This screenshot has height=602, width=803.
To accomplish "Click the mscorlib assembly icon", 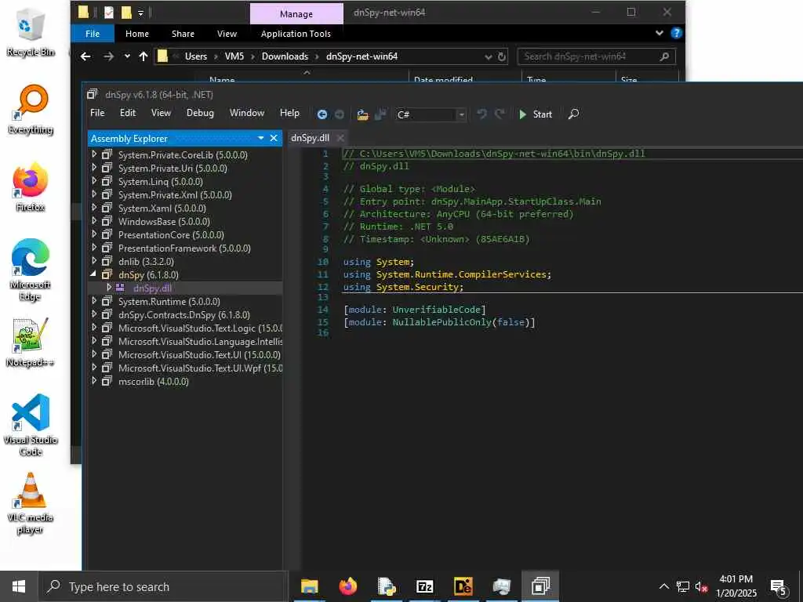I will click(107, 381).
